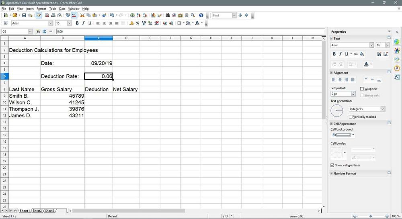Click column C header

pyautogui.click(x=98, y=38)
